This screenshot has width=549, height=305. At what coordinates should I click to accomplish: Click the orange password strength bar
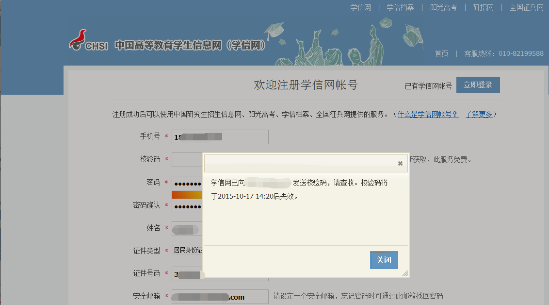(x=187, y=195)
